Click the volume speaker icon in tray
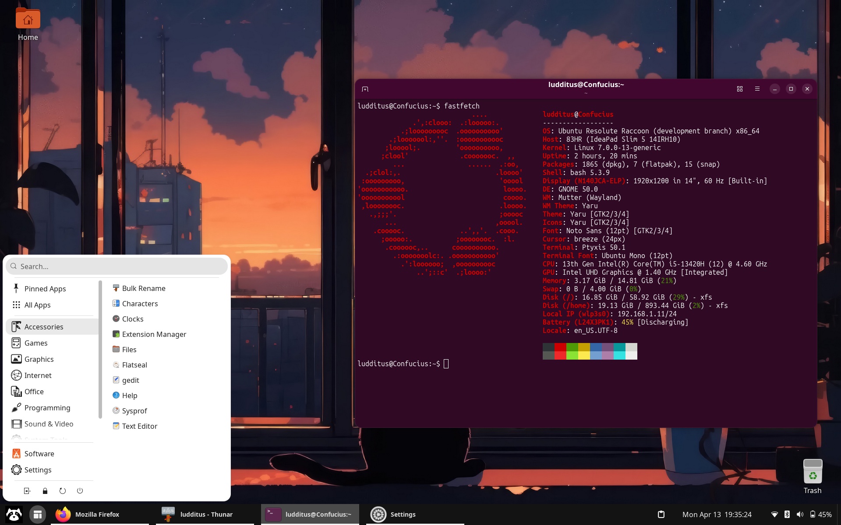 tap(800, 514)
